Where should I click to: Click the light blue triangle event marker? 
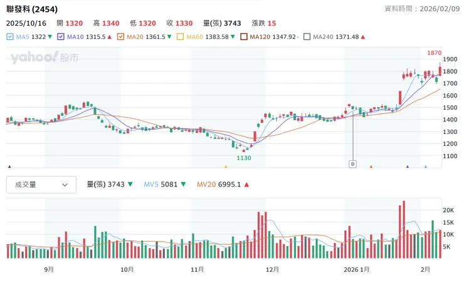[x=426, y=166]
